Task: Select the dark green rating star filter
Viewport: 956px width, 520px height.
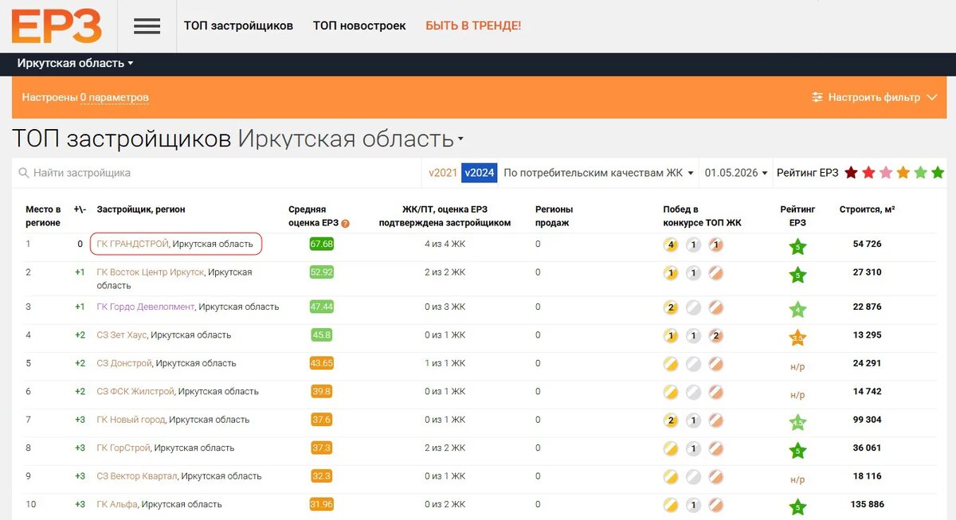Action: click(x=938, y=173)
